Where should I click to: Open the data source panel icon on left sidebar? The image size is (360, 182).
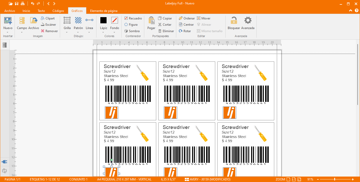5,45
